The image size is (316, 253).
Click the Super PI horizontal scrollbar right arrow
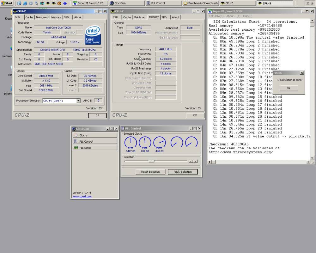(x=308, y=162)
